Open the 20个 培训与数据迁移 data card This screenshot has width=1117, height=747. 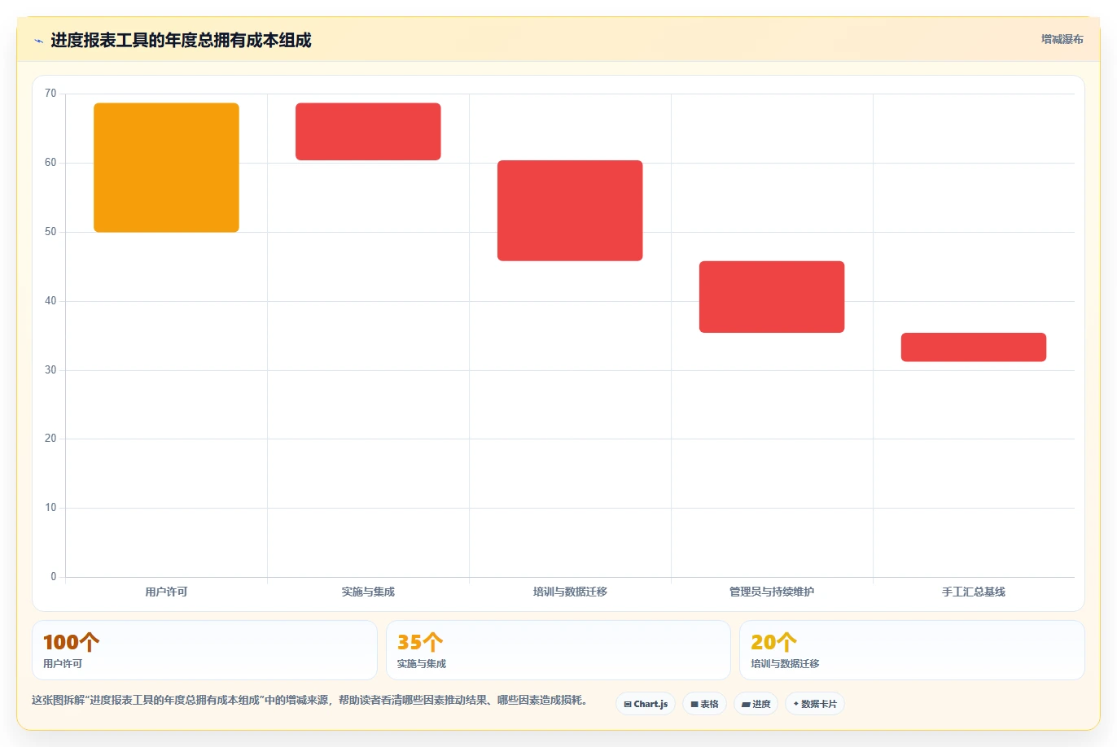click(x=912, y=650)
